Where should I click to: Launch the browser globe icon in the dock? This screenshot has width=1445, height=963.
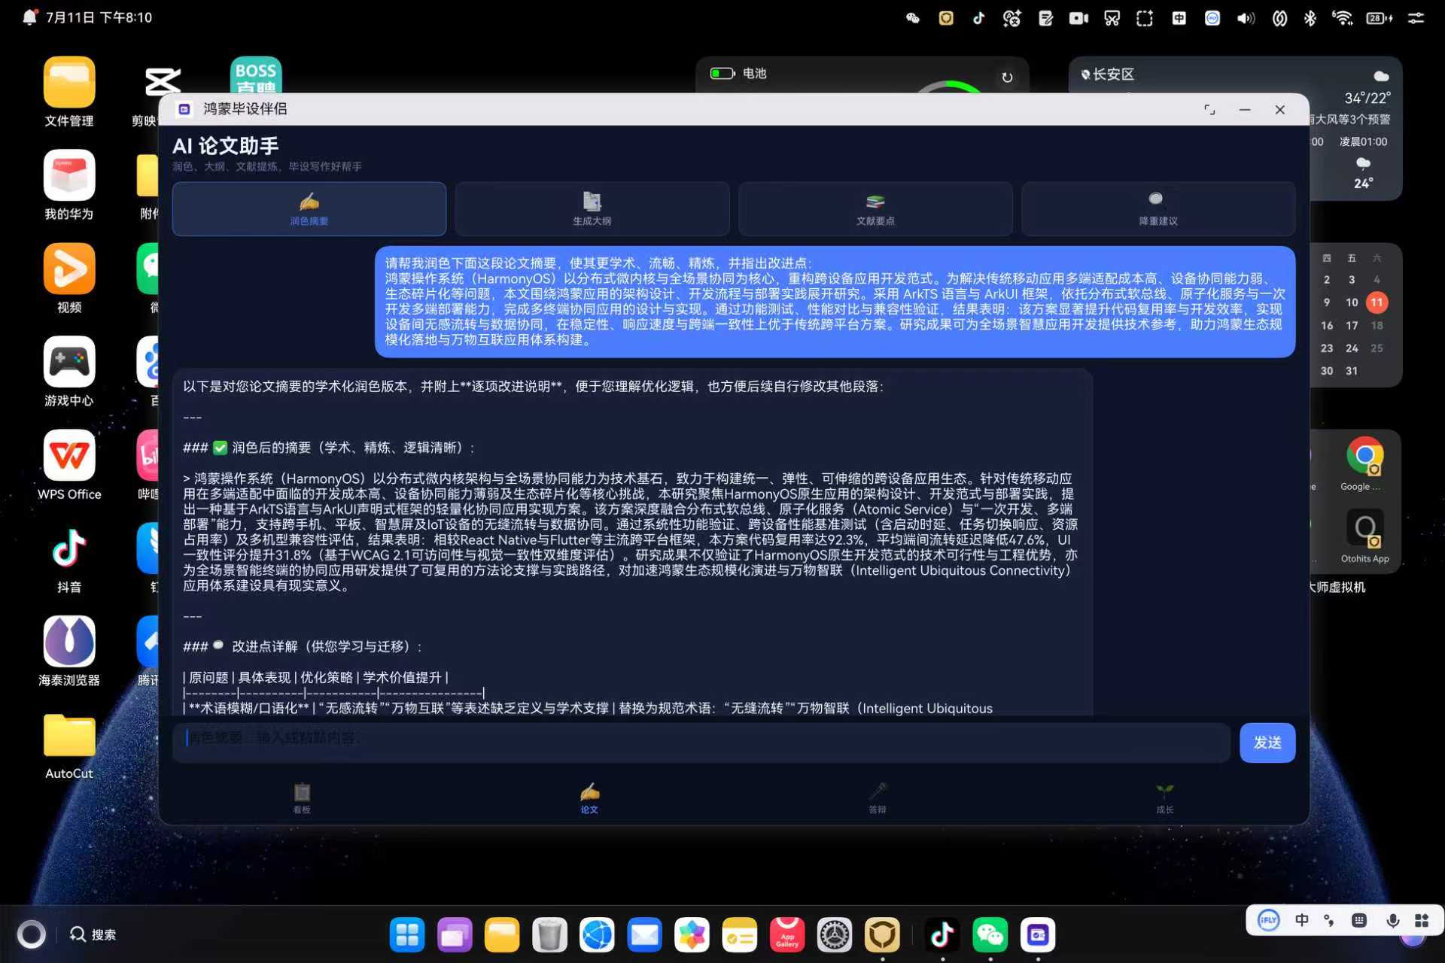coord(597,935)
